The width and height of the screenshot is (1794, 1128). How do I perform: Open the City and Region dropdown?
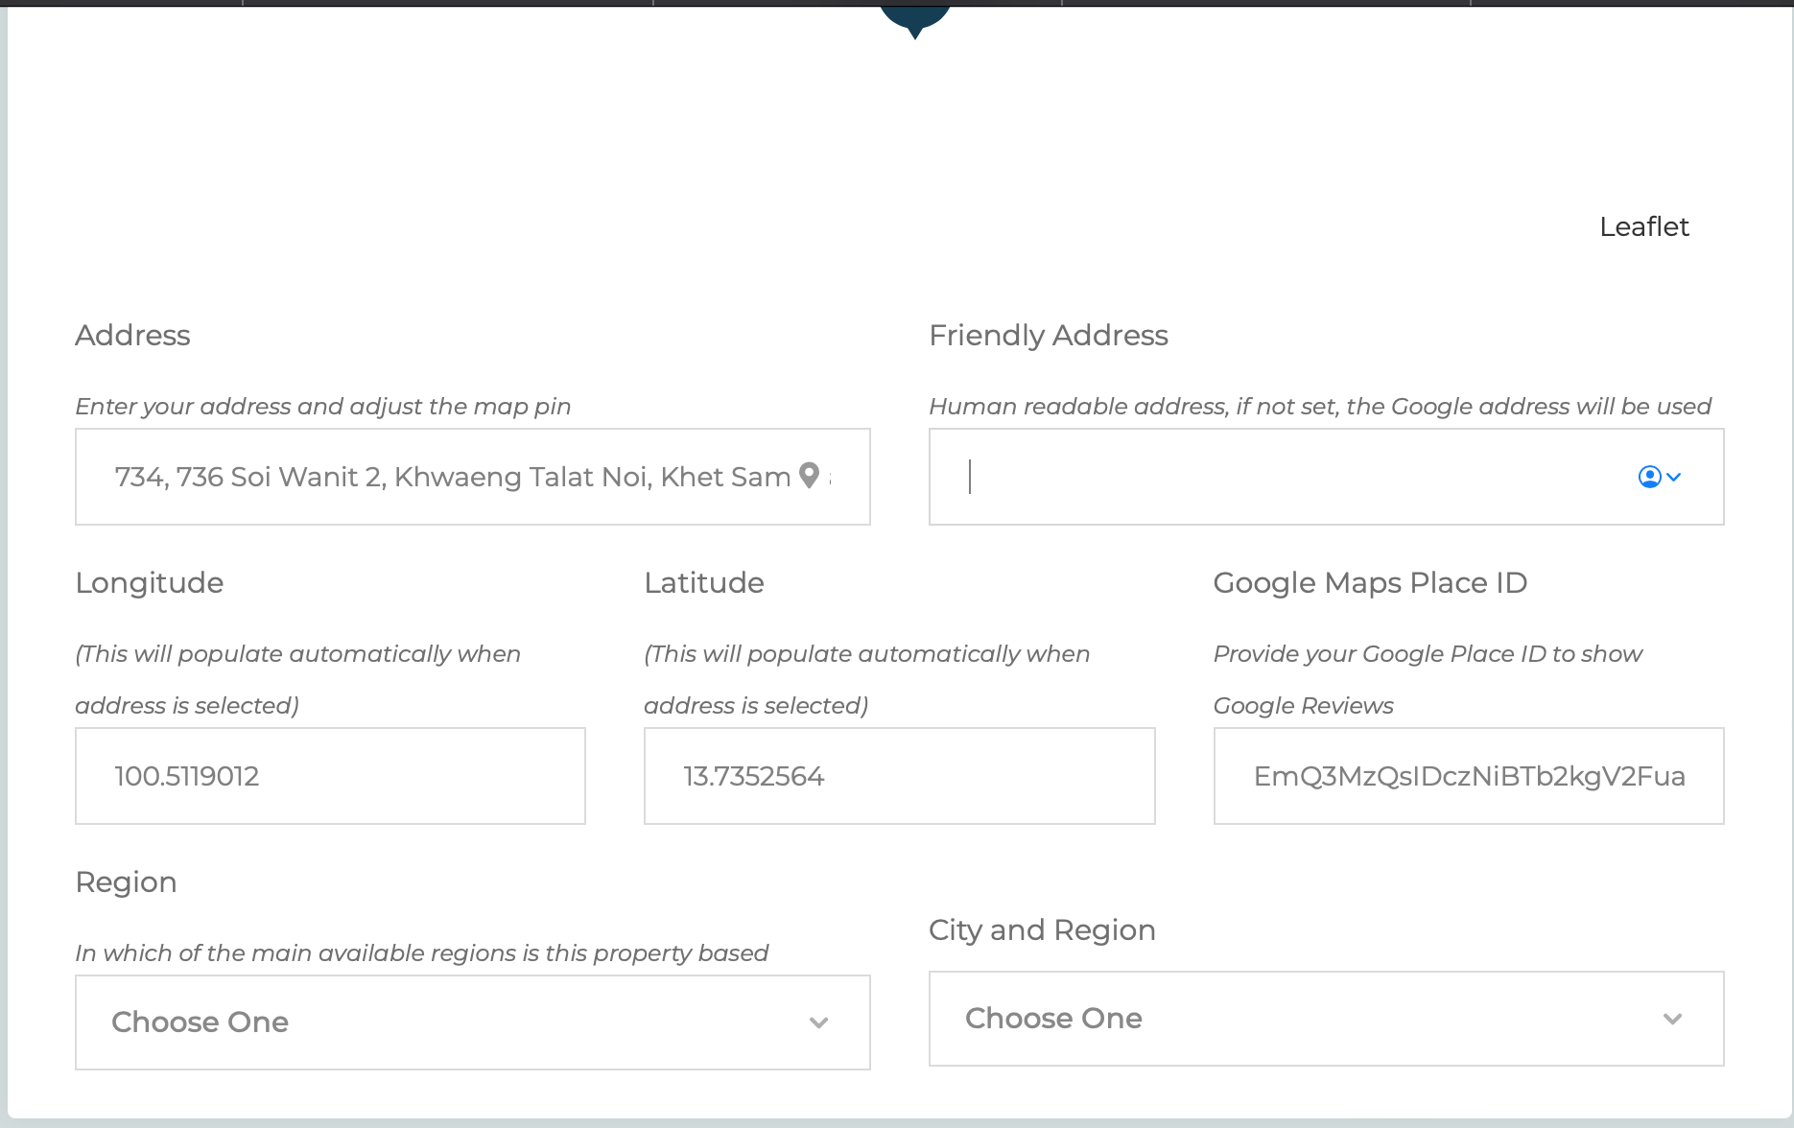coord(1326,1019)
